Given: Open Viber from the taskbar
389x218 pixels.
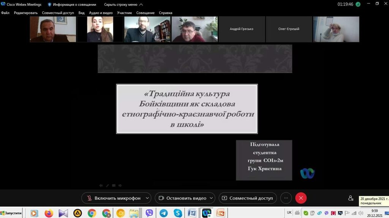Looking at the screenshot, I should coord(149,213).
